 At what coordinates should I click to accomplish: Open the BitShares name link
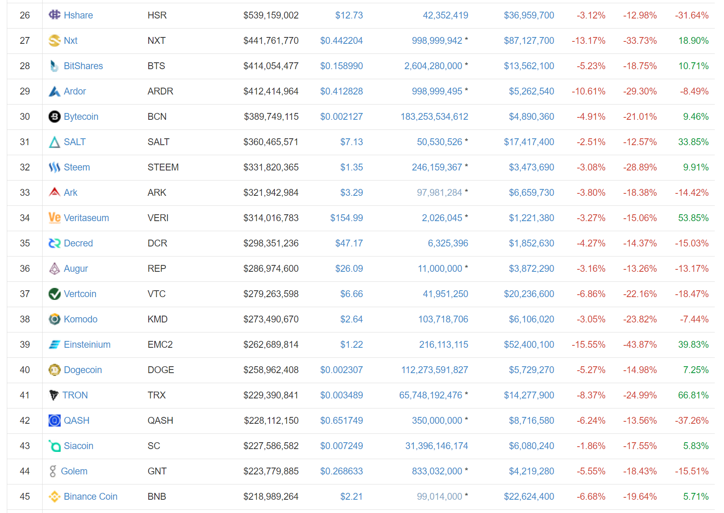tap(83, 66)
